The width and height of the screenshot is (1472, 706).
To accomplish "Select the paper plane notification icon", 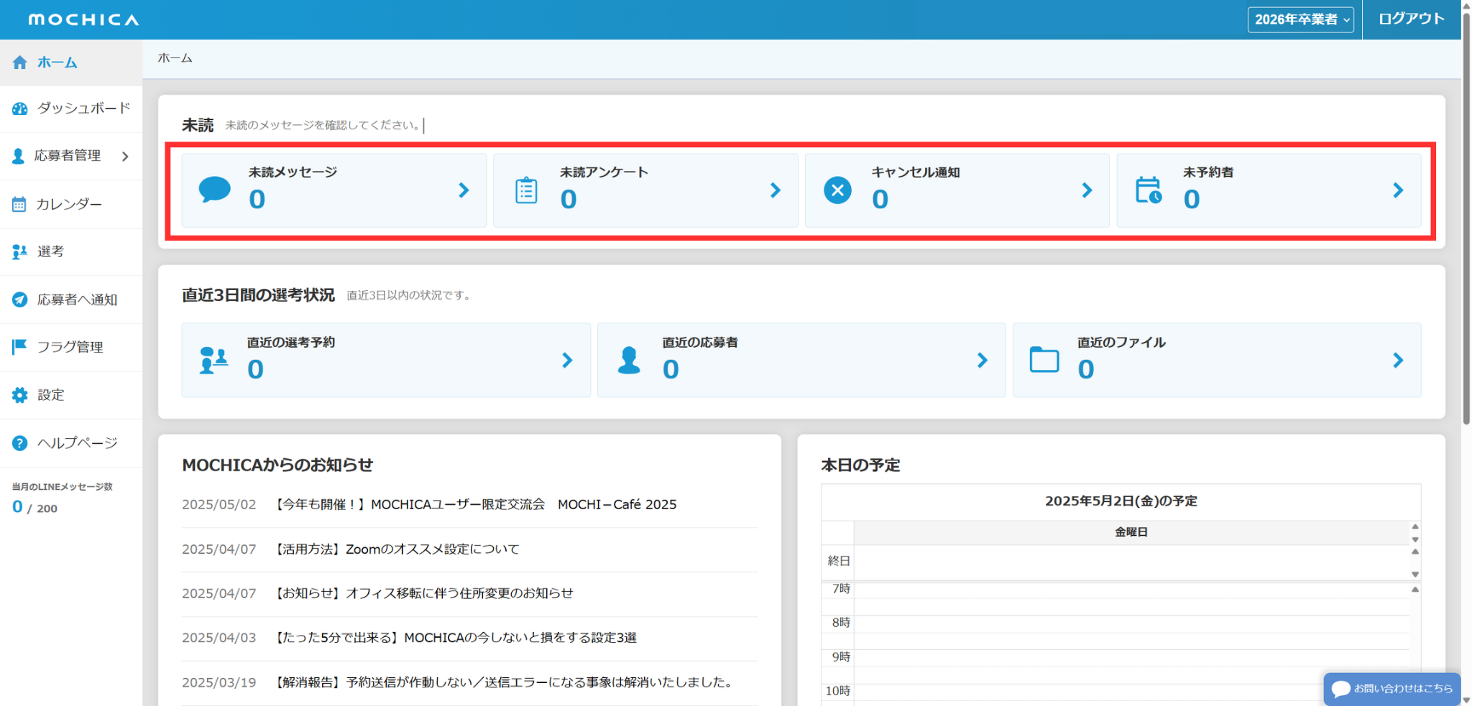I will 19,299.
